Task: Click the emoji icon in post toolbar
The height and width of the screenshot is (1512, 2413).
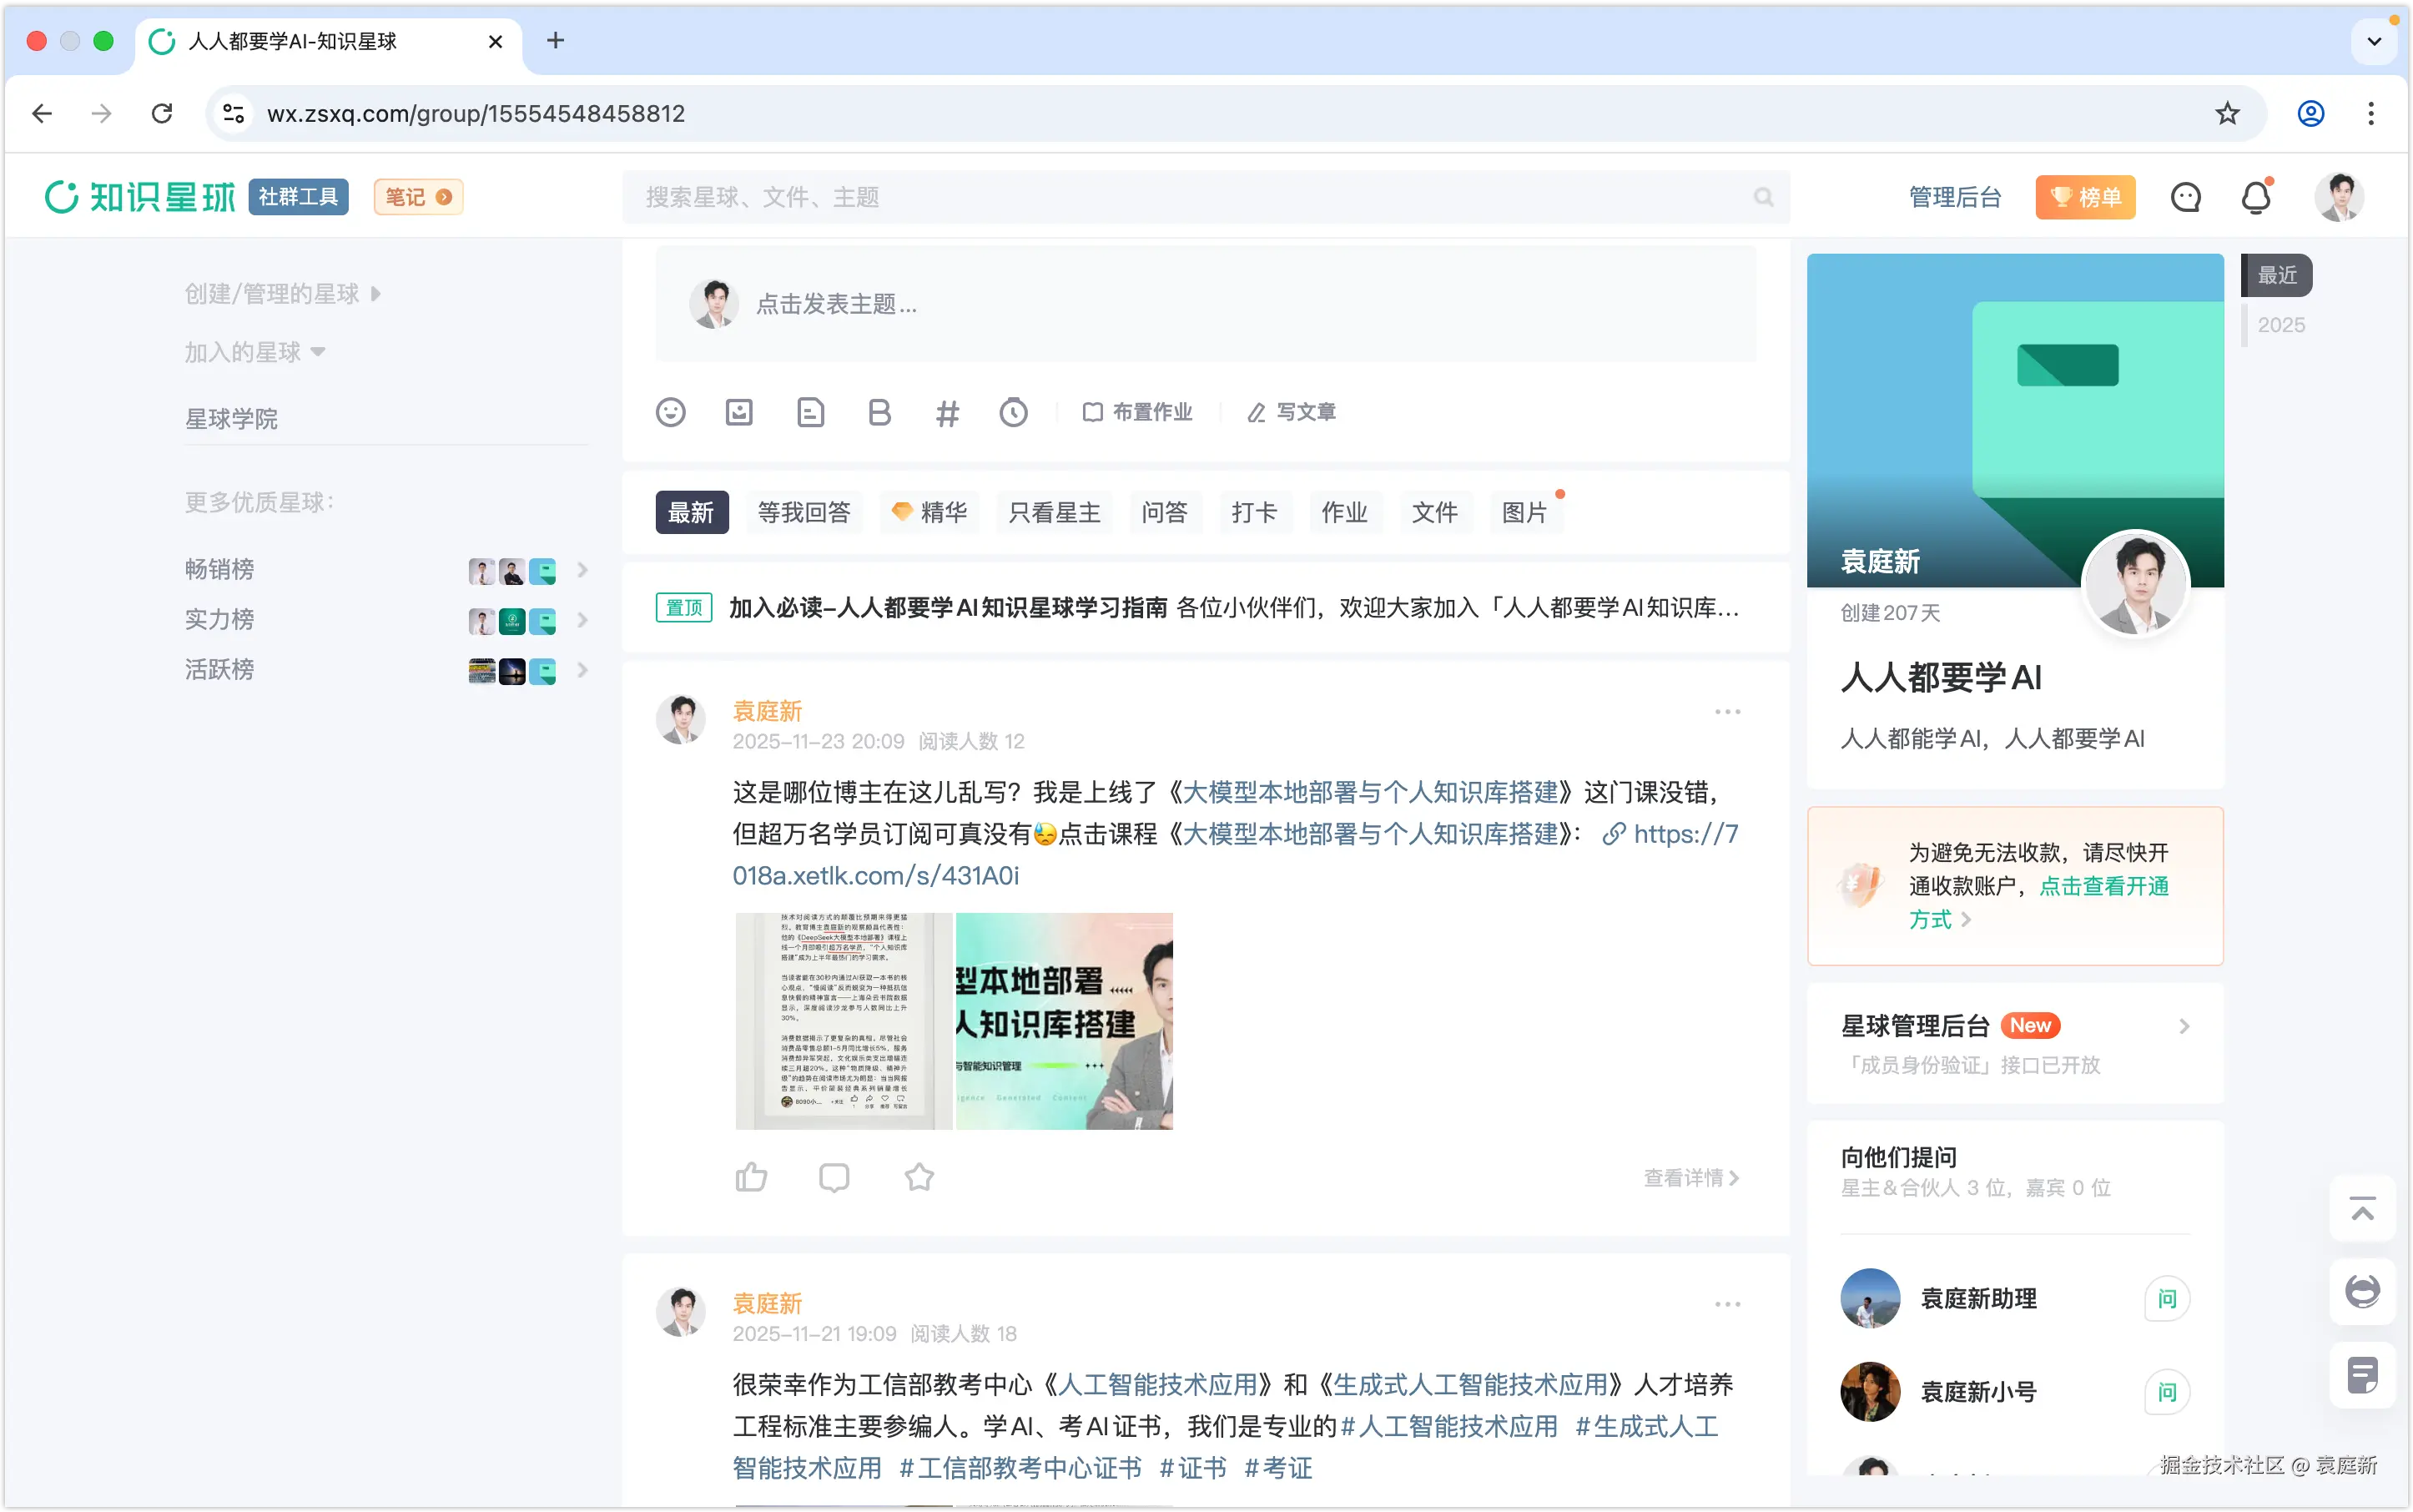Action: coord(670,412)
